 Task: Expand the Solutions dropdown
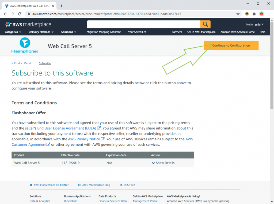69,32
